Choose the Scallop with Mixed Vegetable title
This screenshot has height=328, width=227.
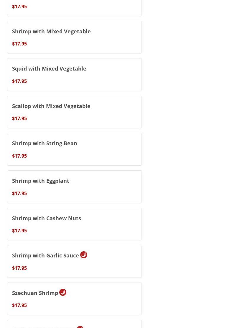[x=51, y=106]
